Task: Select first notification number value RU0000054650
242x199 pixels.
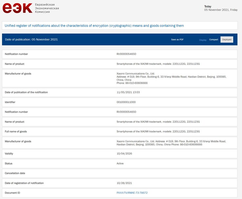Action: click(126, 54)
